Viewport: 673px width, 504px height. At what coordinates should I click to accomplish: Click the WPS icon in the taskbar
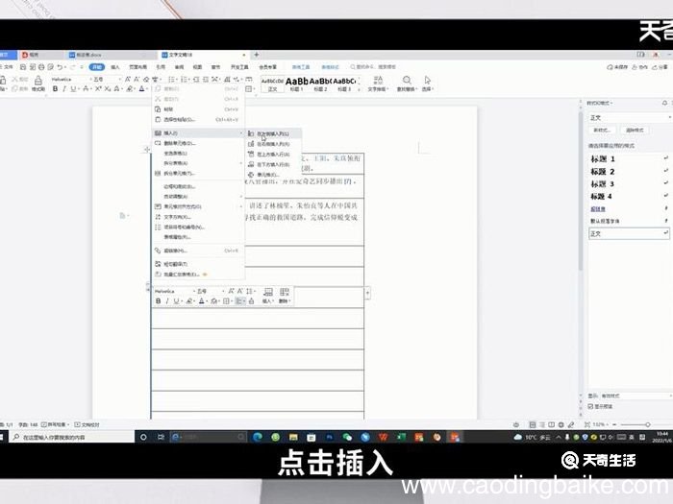tap(384, 437)
